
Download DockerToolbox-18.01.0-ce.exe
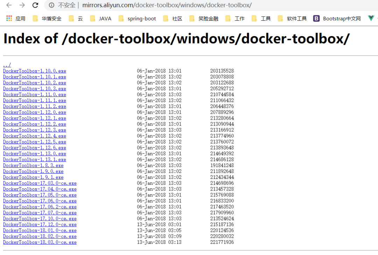pos(40,230)
